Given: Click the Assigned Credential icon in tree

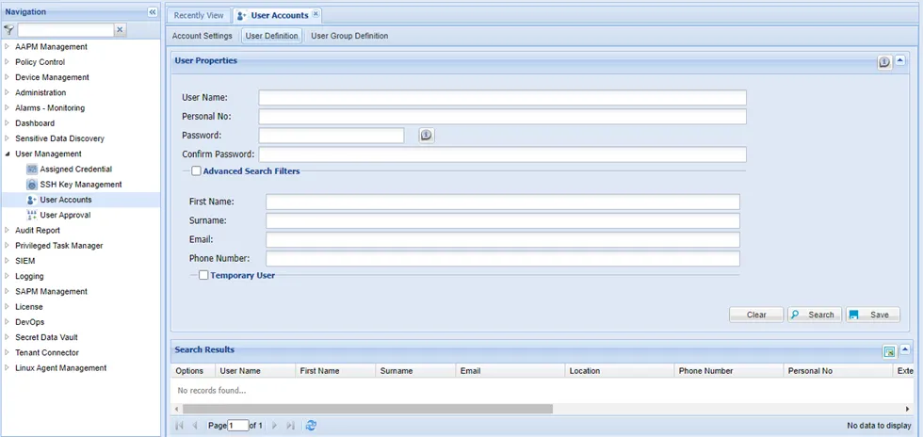Looking at the screenshot, I should (x=32, y=169).
